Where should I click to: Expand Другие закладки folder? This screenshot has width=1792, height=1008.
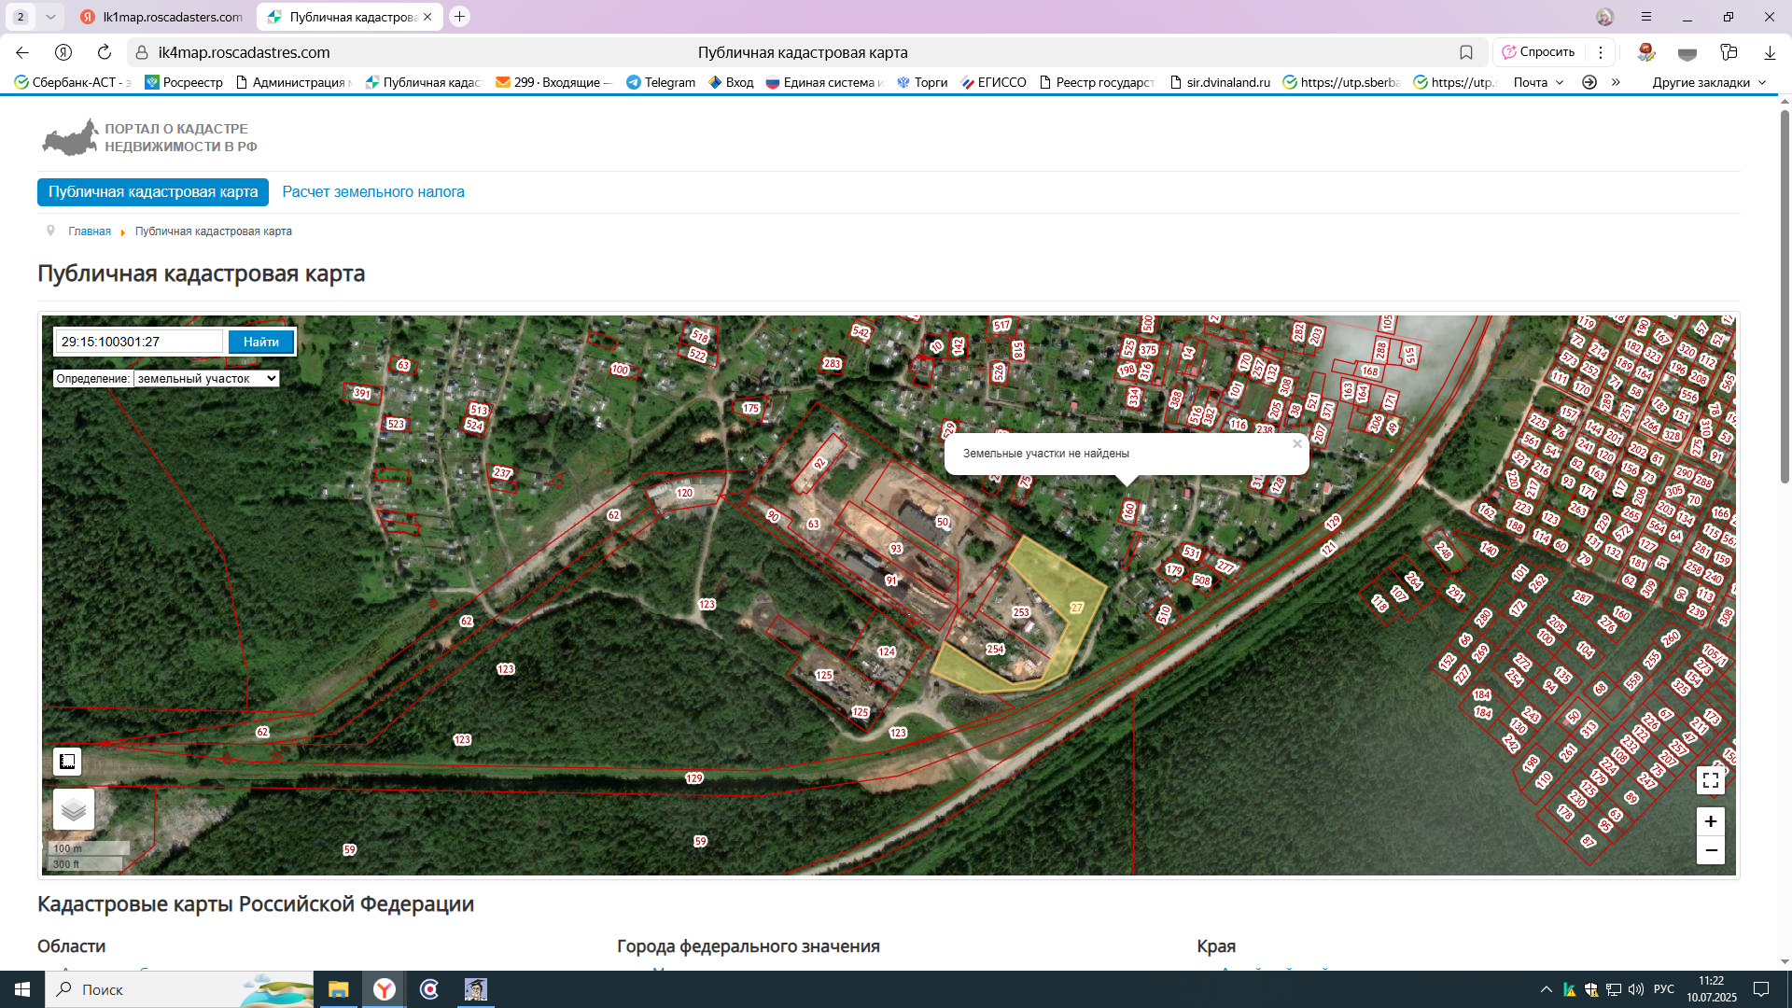click(x=1709, y=82)
